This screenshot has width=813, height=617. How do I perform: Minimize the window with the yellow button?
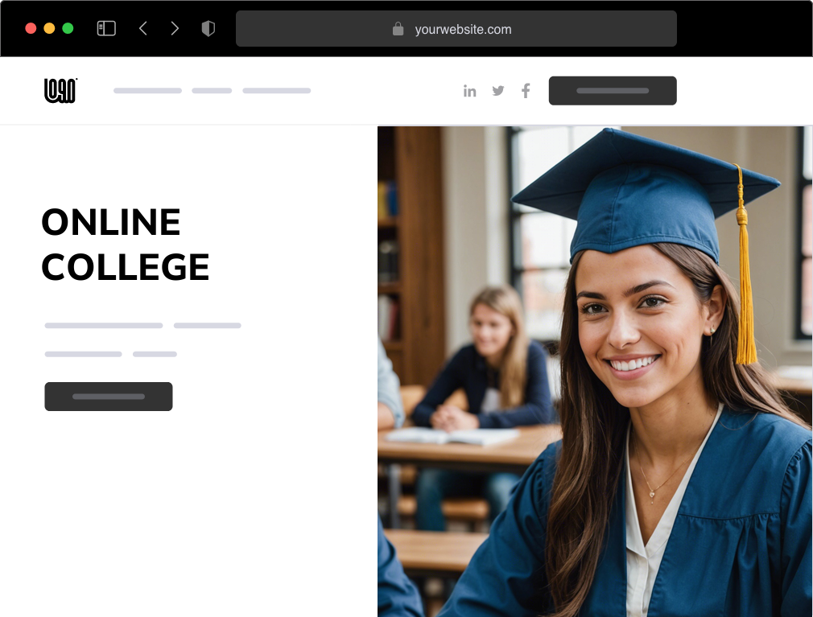tap(49, 28)
